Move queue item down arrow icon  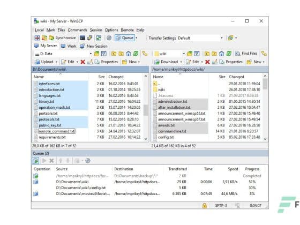click(x=67, y=161)
